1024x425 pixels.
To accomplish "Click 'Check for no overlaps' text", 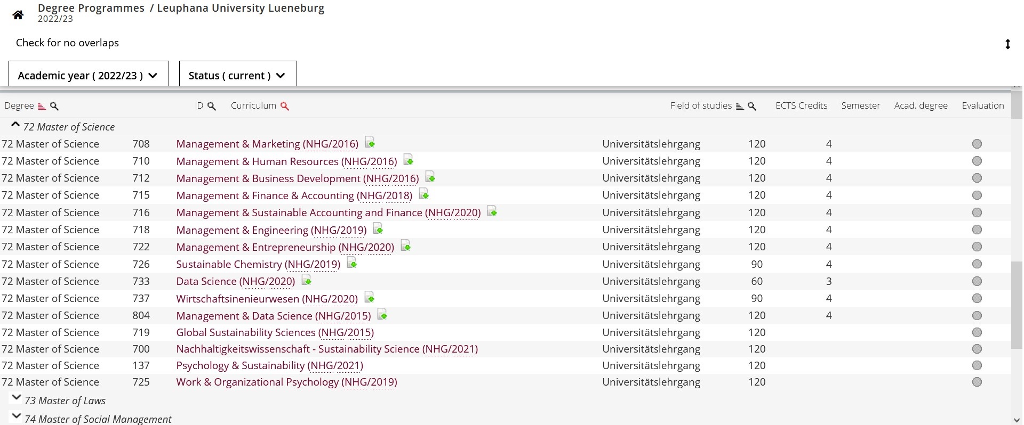I will point(68,43).
